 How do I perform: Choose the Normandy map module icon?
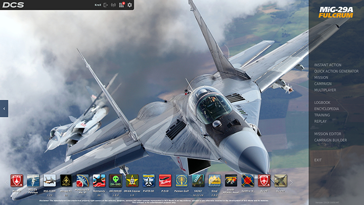(x=99, y=181)
